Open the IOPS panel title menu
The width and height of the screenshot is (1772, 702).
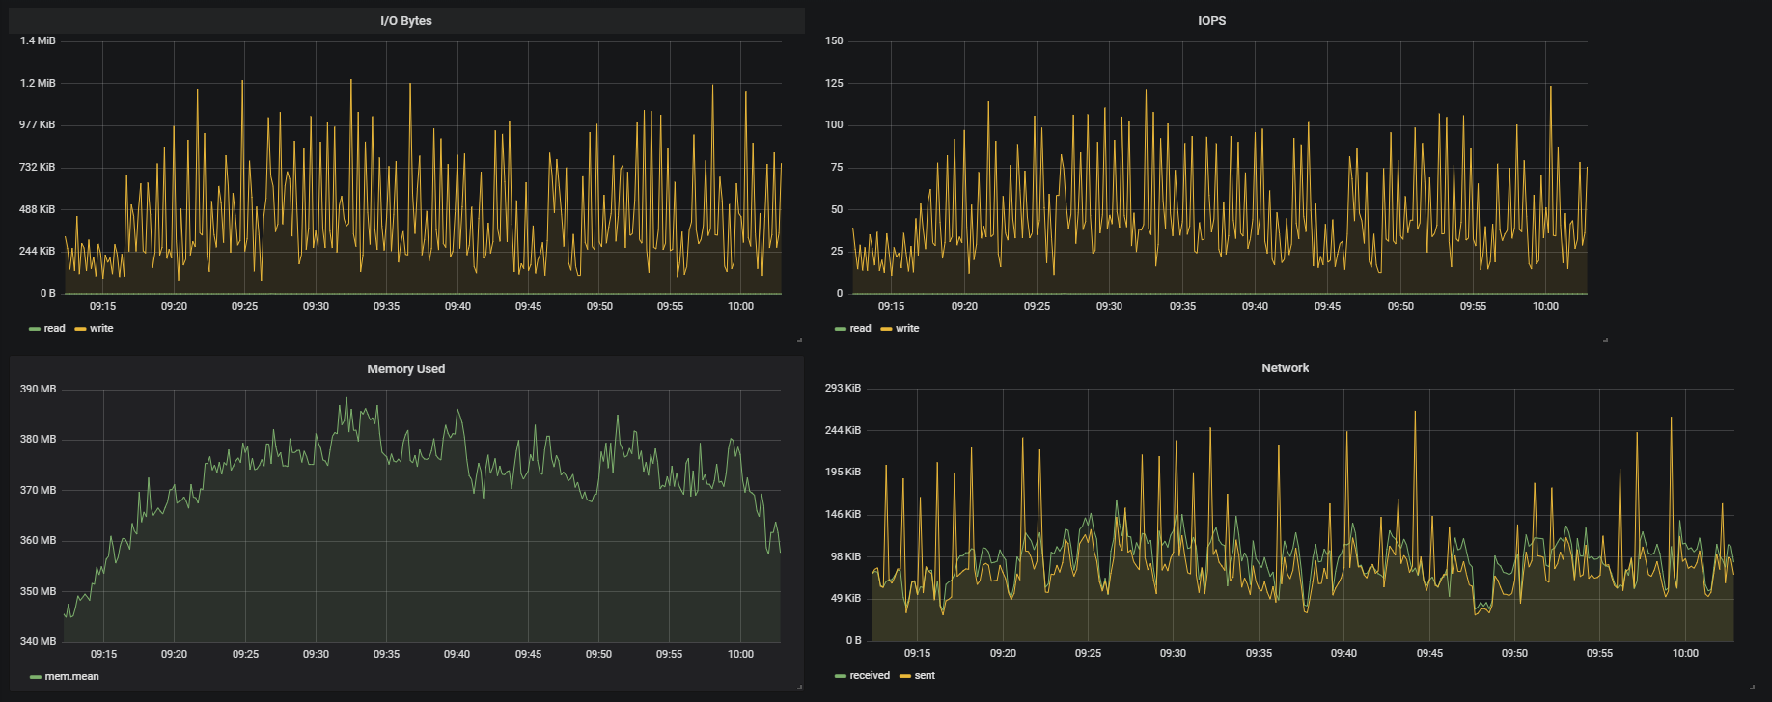click(x=1211, y=21)
